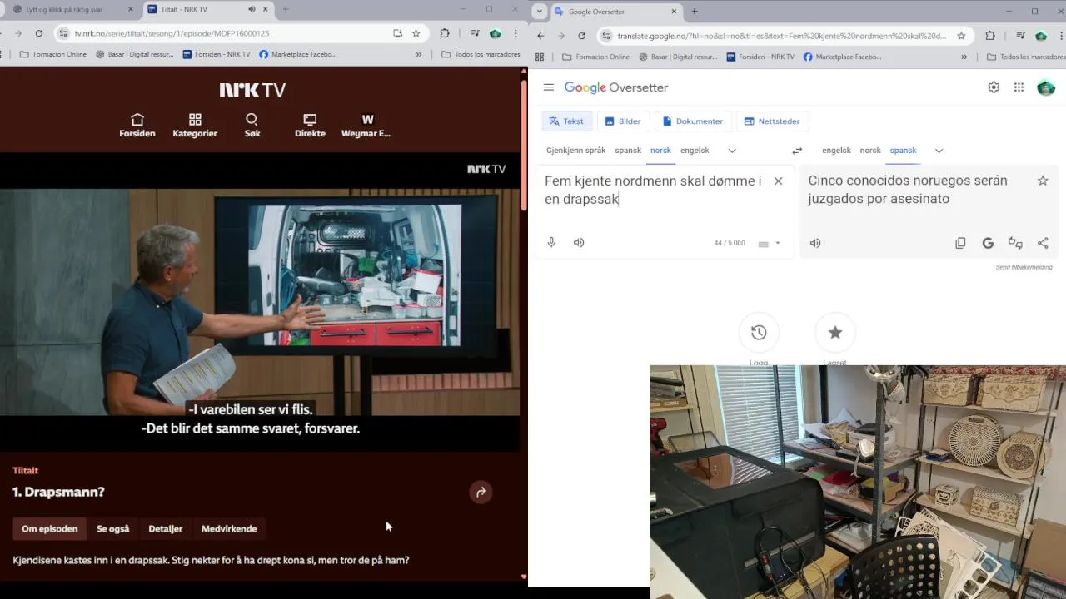Viewport: 1066px width, 599px height.
Task: Choose Gjenkjenn språk as source language
Action: tap(576, 151)
